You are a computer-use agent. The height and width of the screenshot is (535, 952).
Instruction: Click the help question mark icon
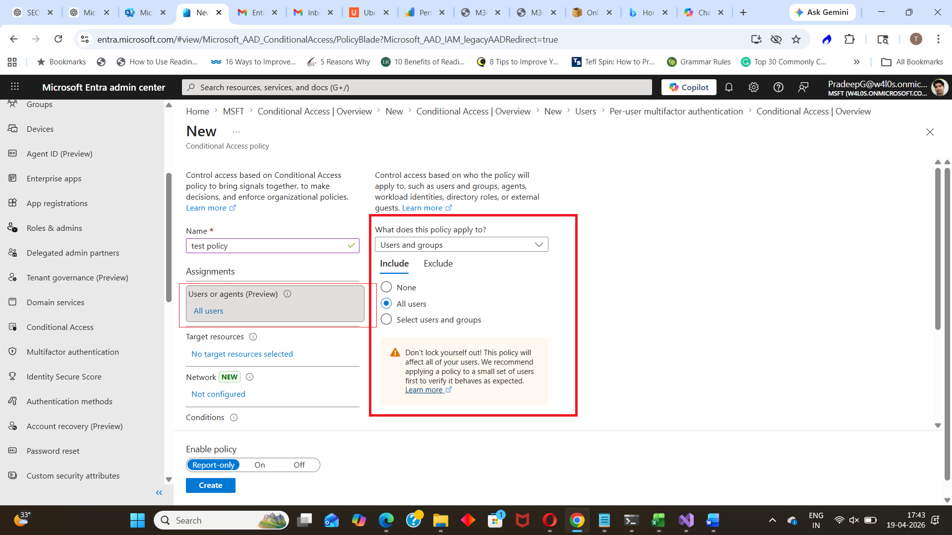[778, 87]
